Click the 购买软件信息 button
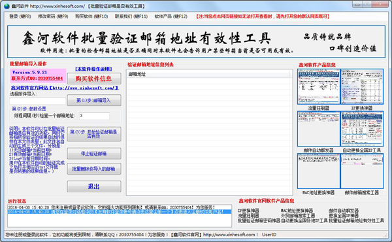Screen dimensions: 392x242 click(94, 78)
